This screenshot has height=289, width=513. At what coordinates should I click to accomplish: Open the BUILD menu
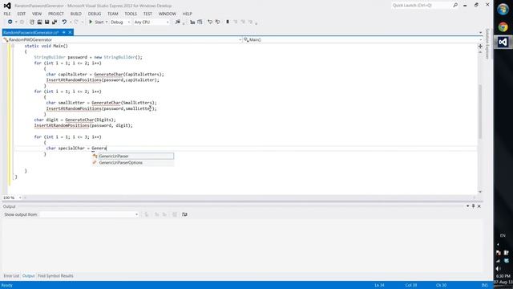[76, 14]
